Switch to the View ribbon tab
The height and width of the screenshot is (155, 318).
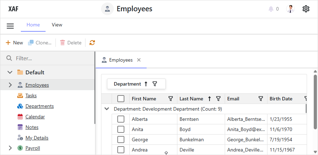(x=57, y=25)
